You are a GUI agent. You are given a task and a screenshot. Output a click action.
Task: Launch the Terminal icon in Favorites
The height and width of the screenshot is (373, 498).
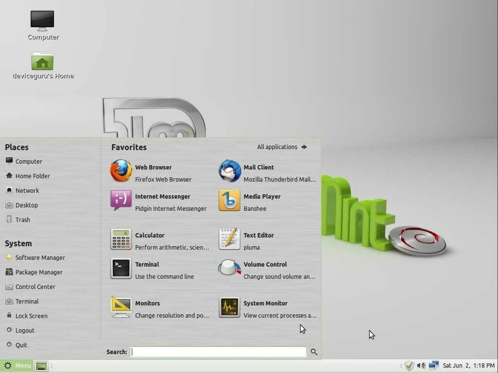pyautogui.click(x=121, y=268)
